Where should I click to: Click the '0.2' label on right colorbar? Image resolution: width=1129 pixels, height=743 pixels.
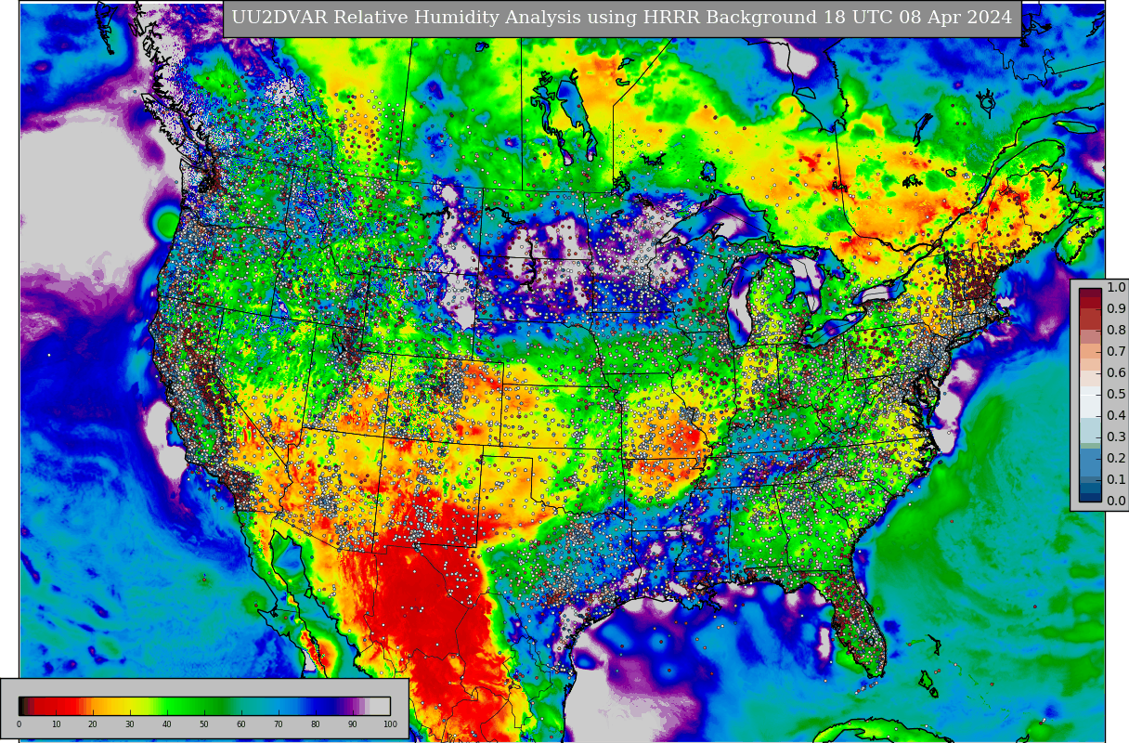coord(1116,458)
